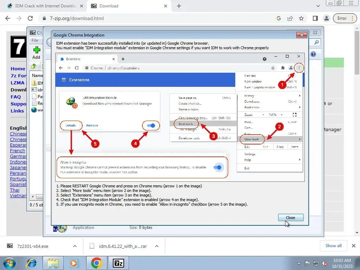Viewport: 360px width, 270px height.
Task: Open Windows Media Player from taskbar
Action: coord(74,263)
